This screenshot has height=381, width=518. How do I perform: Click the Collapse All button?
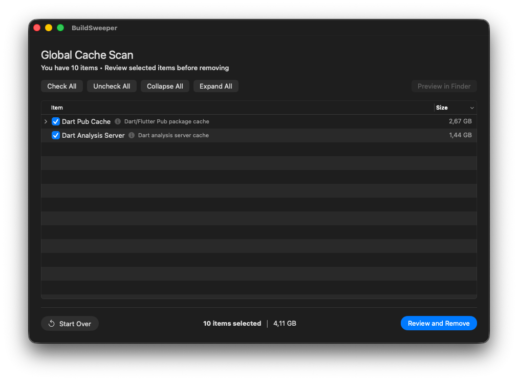tap(165, 86)
